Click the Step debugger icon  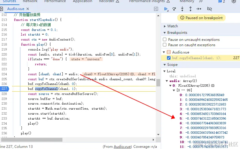point(199,9)
